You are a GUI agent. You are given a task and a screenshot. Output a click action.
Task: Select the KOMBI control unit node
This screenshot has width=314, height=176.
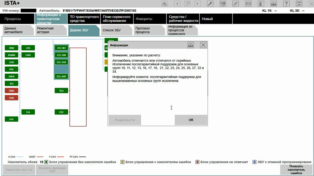click(11, 55)
